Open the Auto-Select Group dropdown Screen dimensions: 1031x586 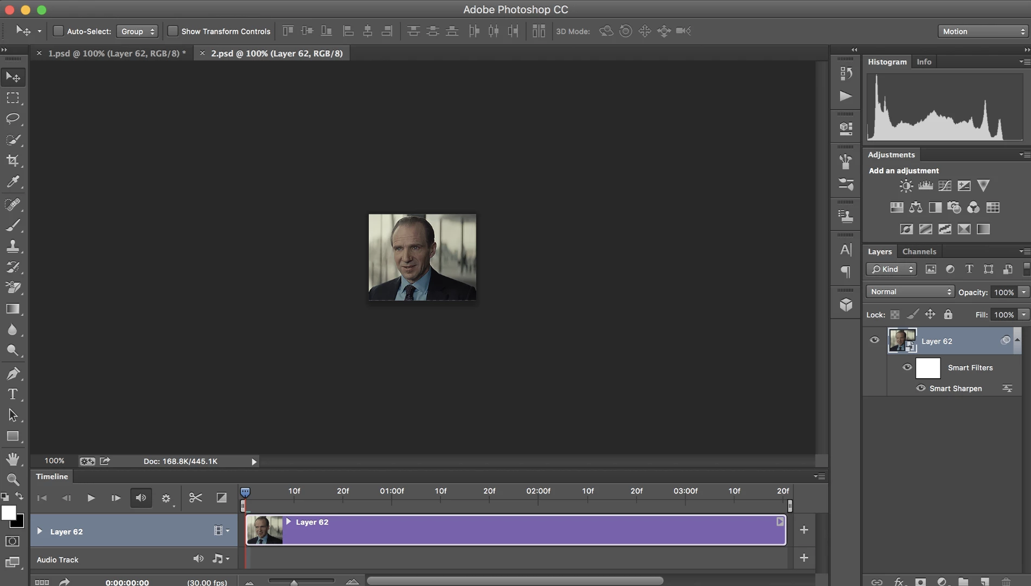tap(137, 31)
